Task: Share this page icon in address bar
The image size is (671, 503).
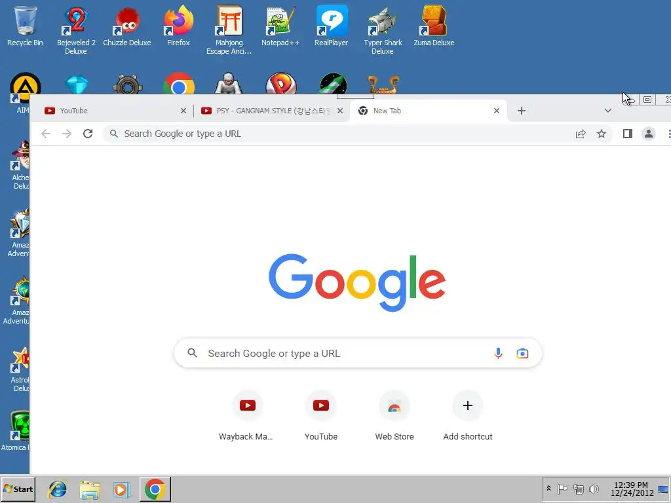Action: [581, 134]
